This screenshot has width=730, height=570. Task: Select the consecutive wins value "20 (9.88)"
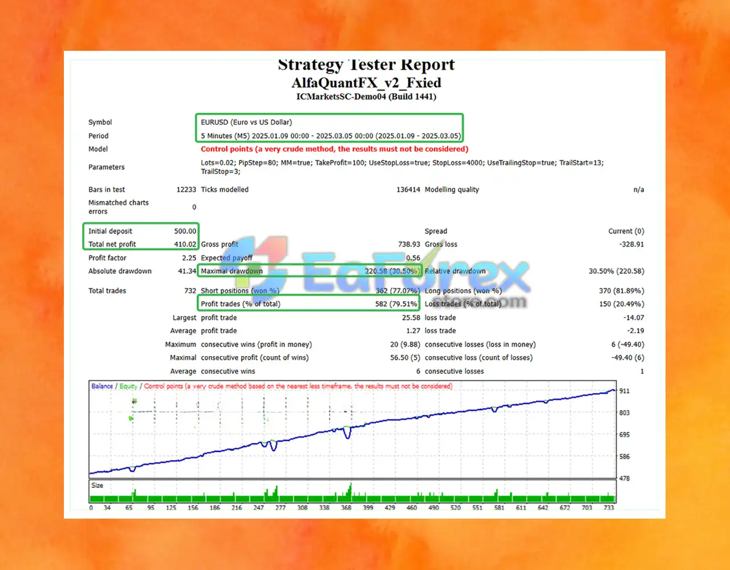point(405,344)
